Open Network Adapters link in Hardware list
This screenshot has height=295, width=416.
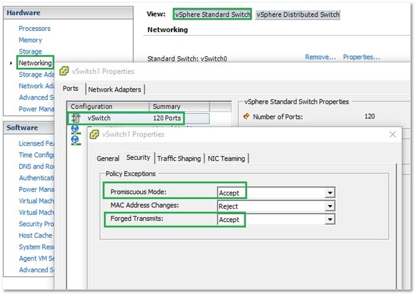click(36, 86)
